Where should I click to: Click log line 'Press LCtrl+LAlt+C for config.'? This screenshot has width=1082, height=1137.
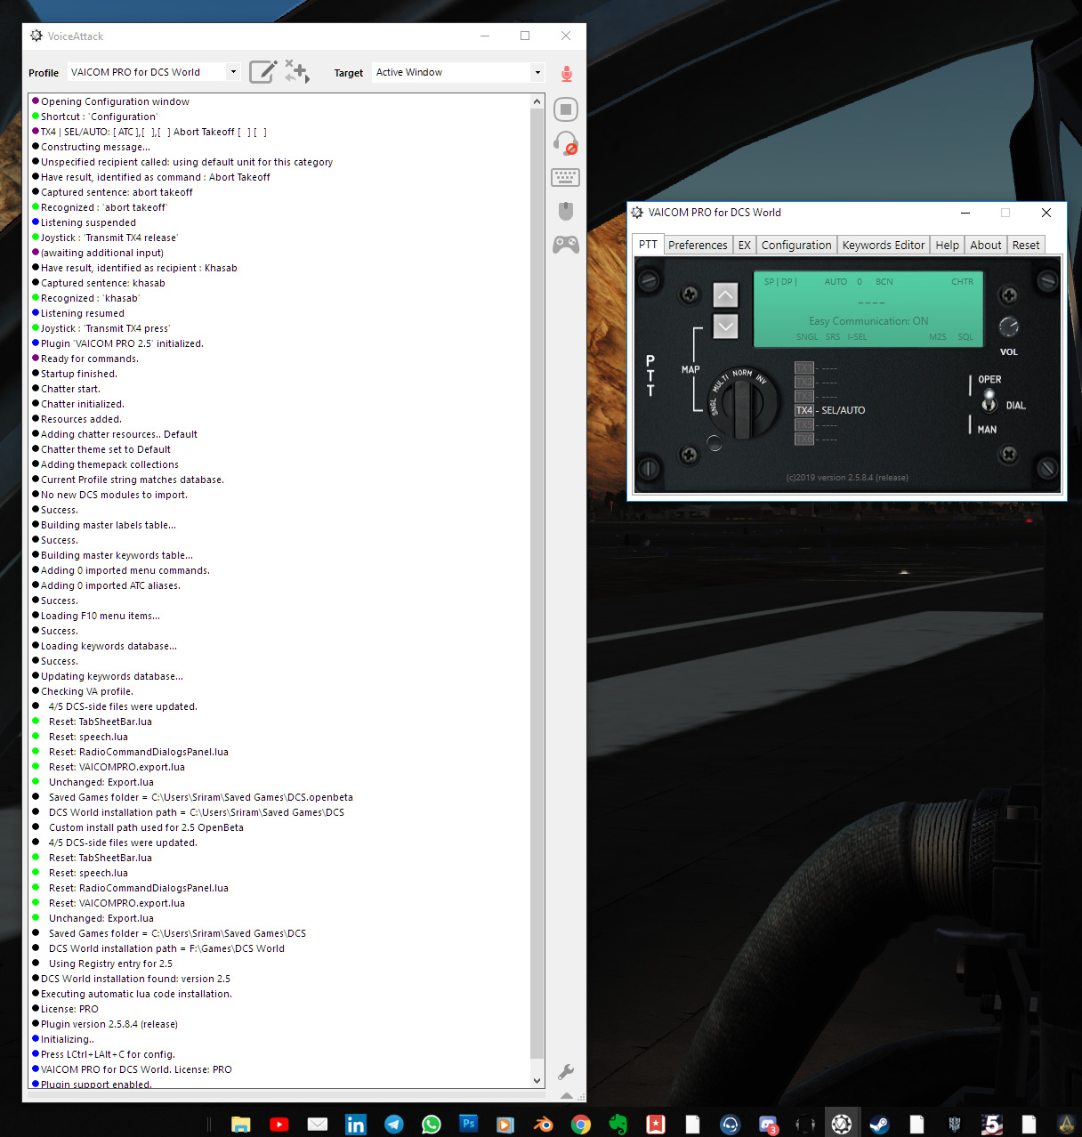pyautogui.click(x=108, y=1054)
